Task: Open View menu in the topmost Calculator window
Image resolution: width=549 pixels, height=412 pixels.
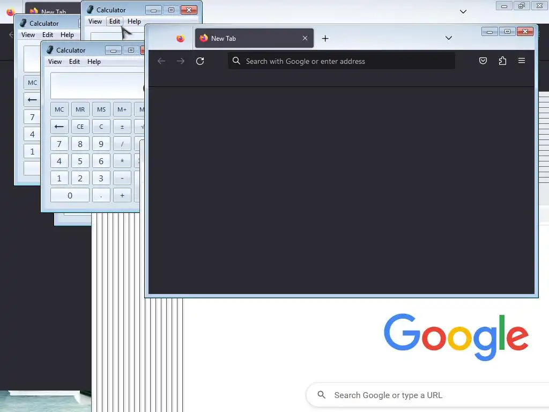Action: 95,21
